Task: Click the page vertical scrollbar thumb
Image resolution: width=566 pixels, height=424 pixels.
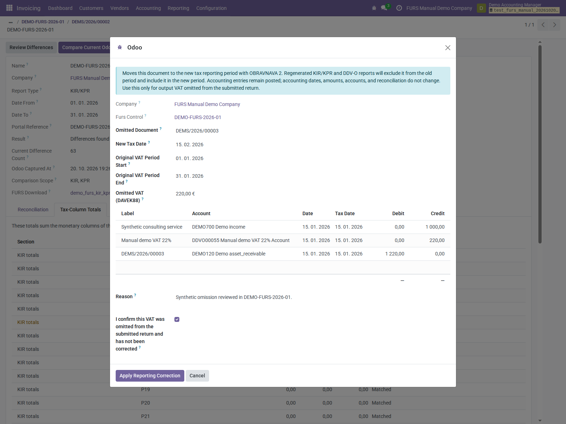Action: [x=540, y=144]
